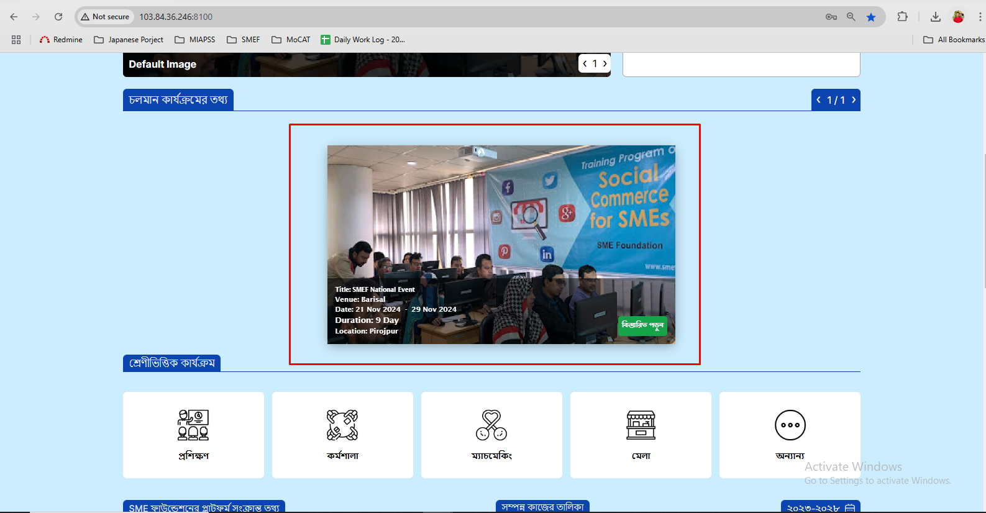Open the ম্যাচমেকিং matchmaking category icon
The image size is (986, 513).
(491, 425)
